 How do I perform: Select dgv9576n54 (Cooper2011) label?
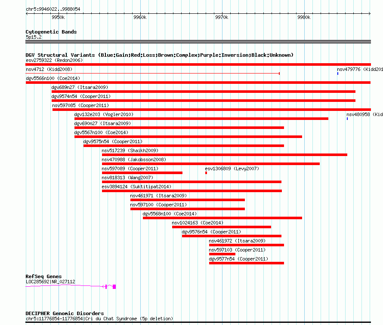(x=211, y=232)
